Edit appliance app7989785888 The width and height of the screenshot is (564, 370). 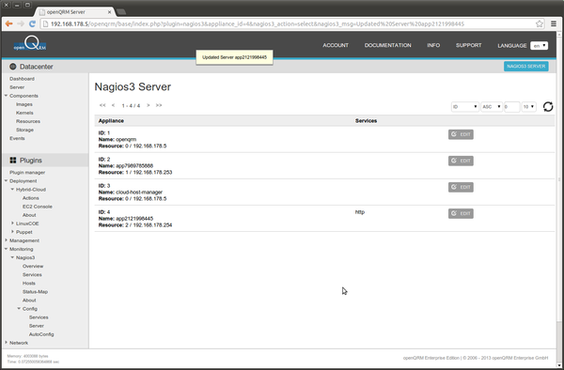(461, 161)
